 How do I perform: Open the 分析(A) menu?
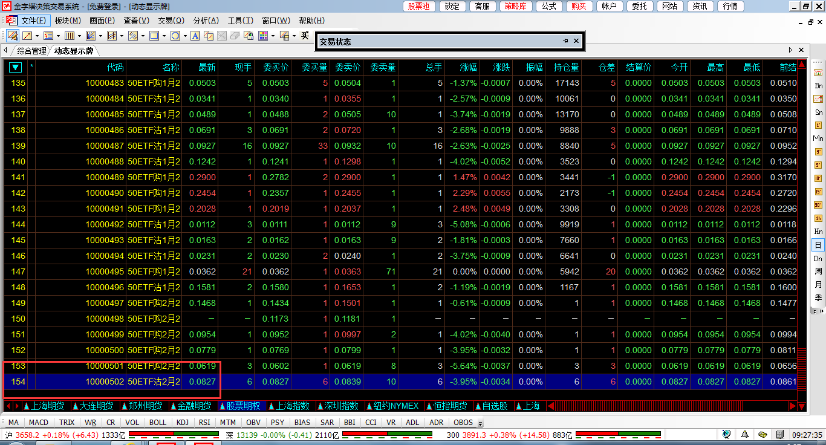(206, 21)
